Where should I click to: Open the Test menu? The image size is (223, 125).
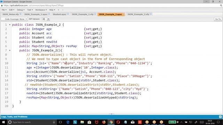click(x=30, y=10)
